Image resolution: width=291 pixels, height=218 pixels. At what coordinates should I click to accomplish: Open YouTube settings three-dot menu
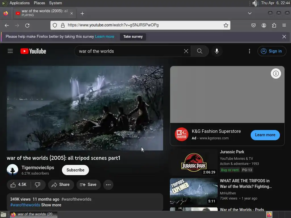[x=250, y=51]
